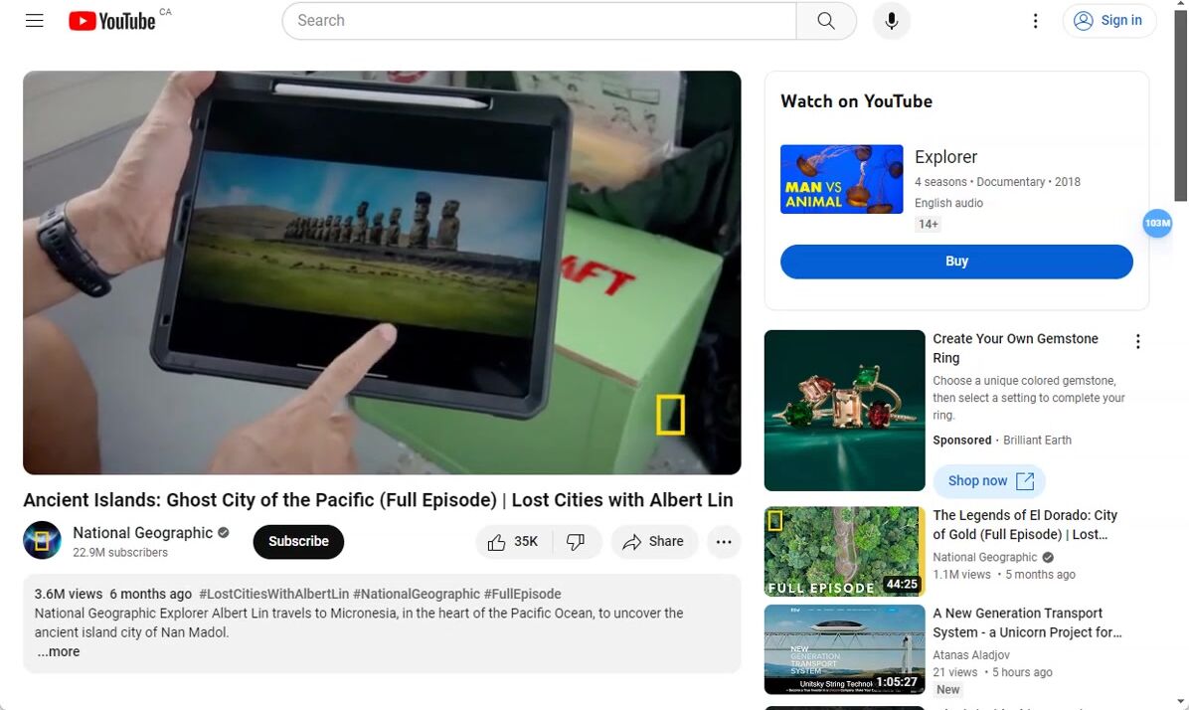Image resolution: width=1189 pixels, height=710 pixels.
Task: Buy the Explorer series
Action: (x=956, y=261)
